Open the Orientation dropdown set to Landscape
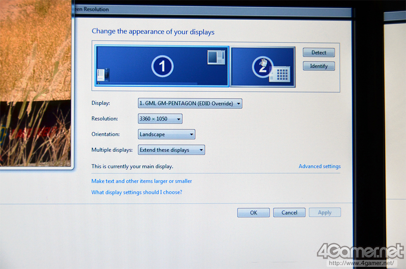Viewport: 406px width, 269px height. (x=167, y=134)
